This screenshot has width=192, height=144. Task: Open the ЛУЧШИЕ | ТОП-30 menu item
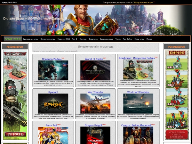click(x=13, y=39)
